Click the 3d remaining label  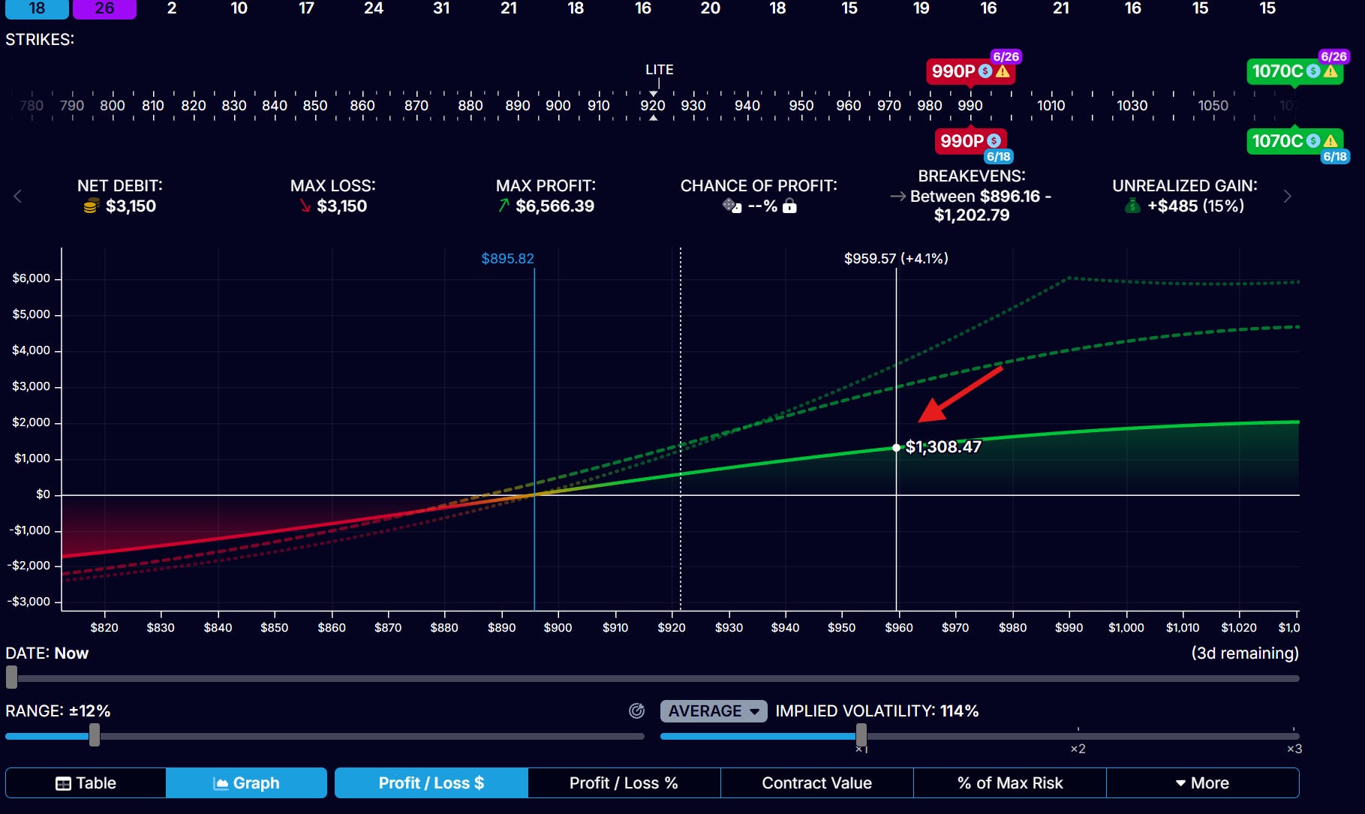point(1245,653)
